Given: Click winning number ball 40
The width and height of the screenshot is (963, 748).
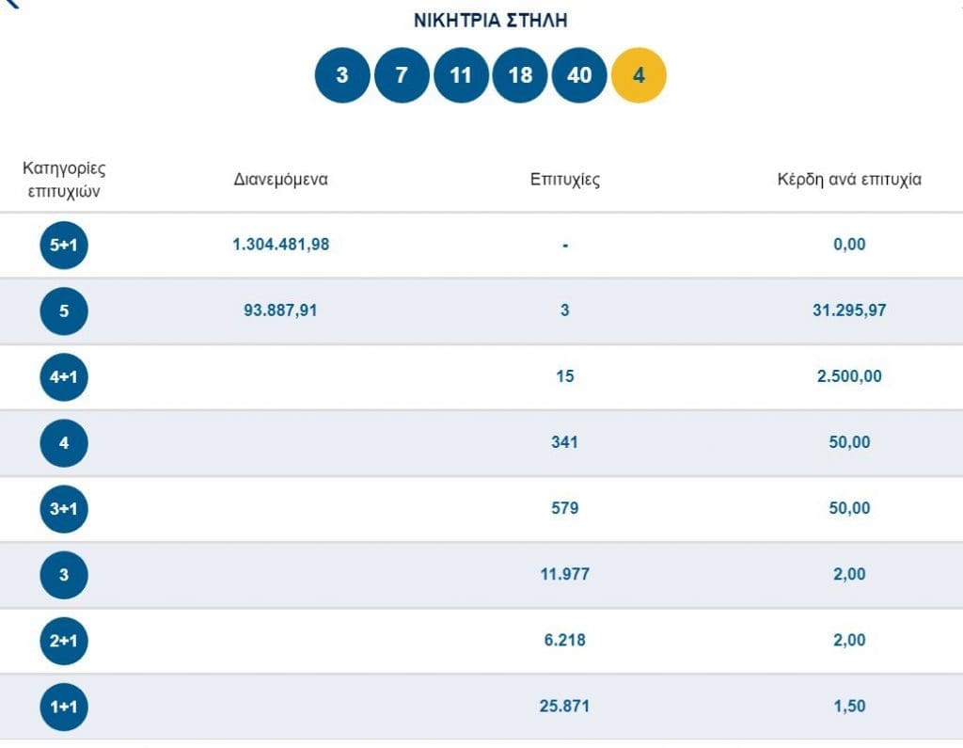Looking at the screenshot, I should pyautogui.click(x=579, y=74).
